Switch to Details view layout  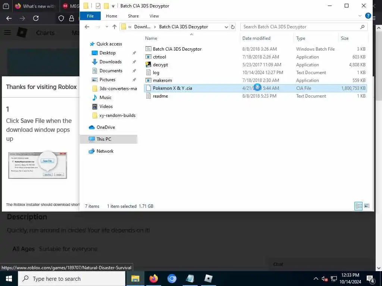[358, 206]
